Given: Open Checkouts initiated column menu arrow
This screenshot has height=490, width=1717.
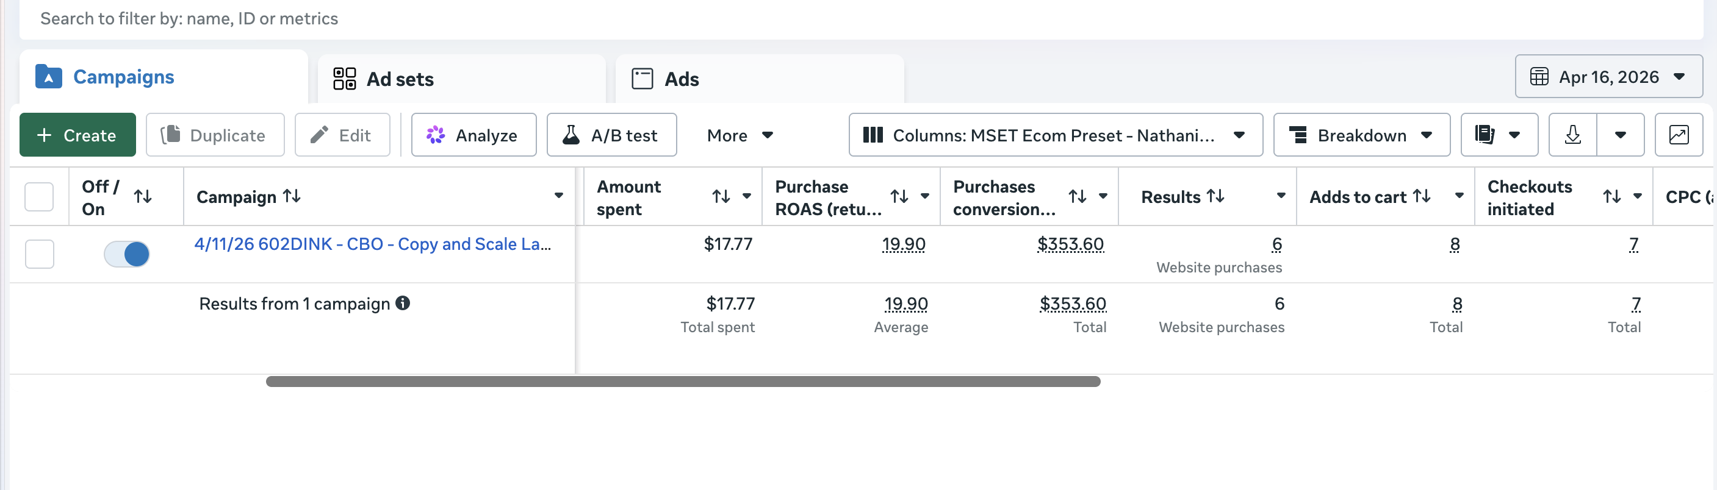Looking at the screenshot, I should coord(1638,196).
